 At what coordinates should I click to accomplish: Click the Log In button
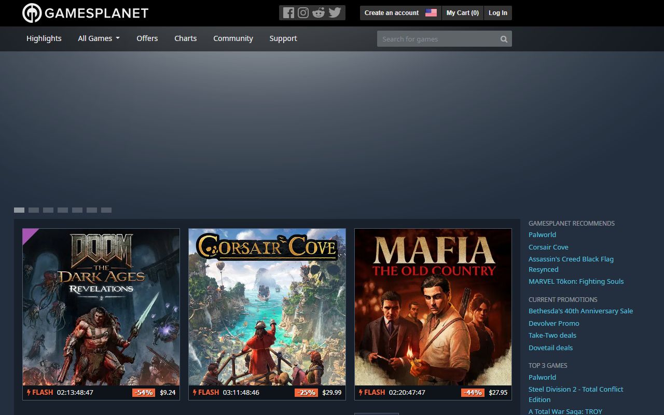point(498,13)
